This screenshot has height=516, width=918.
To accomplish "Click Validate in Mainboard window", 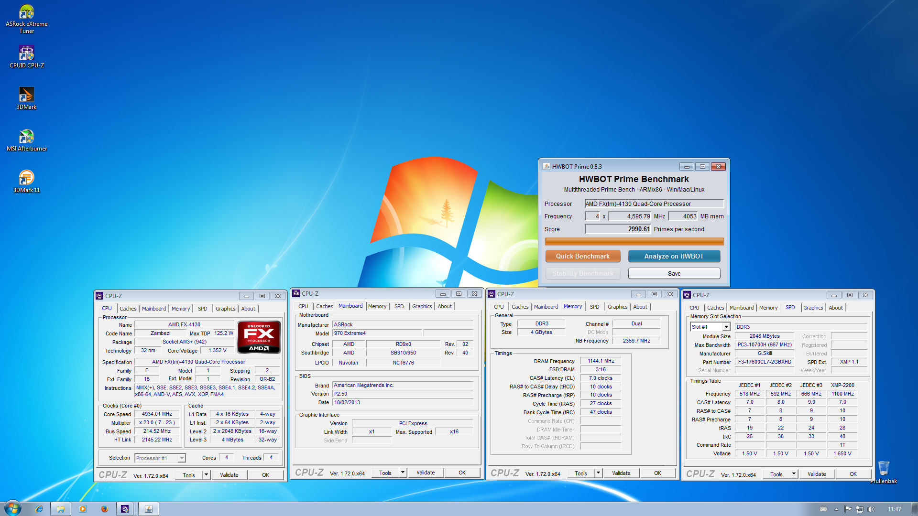I will pyautogui.click(x=426, y=473).
